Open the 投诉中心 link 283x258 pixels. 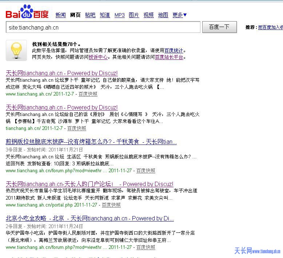[98, 57]
